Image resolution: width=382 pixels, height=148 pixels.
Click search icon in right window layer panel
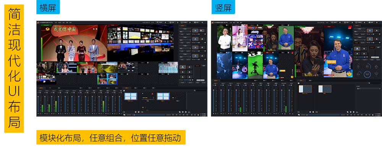[x=369, y=83]
